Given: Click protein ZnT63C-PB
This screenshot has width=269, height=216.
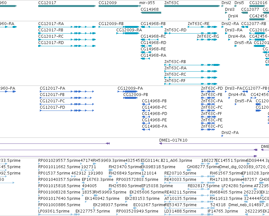Looking at the screenshot, I should (x=208, y=98).
